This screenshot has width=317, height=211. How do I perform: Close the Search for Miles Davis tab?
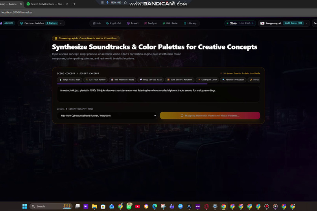pyautogui.click(x=67, y=4)
